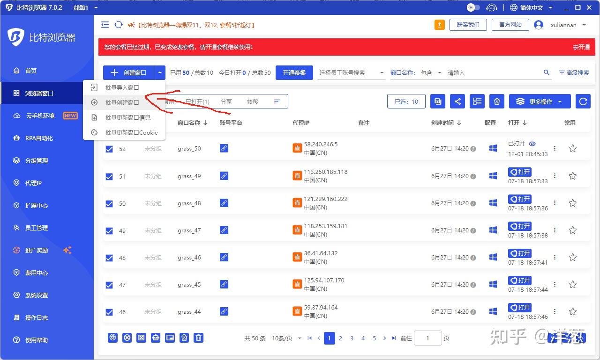
Task: Click the share icon button
Action: [457, 101]
